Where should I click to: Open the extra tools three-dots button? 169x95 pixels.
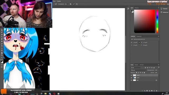point(2,58)
